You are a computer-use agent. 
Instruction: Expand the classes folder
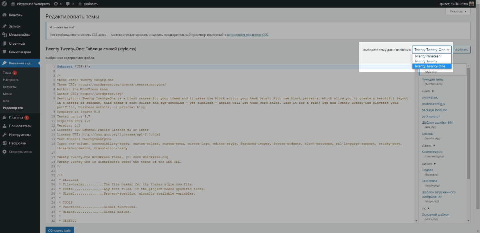click(428, 145)
